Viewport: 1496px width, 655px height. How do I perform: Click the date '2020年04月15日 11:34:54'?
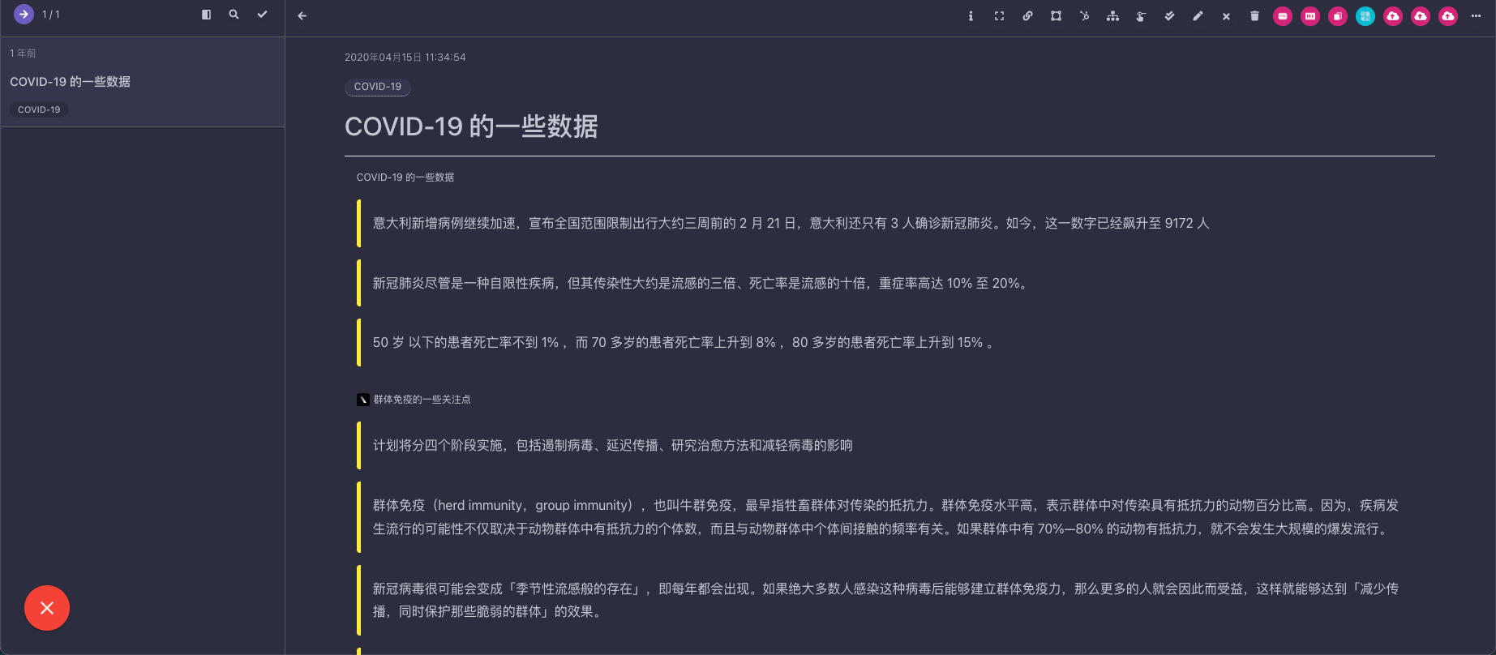[x=405, y=58]
